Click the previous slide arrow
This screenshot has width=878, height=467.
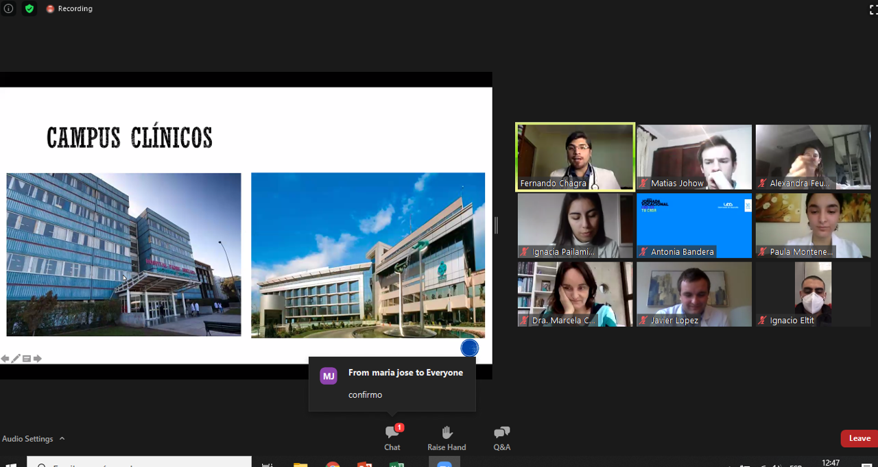[x=5, y=359]
